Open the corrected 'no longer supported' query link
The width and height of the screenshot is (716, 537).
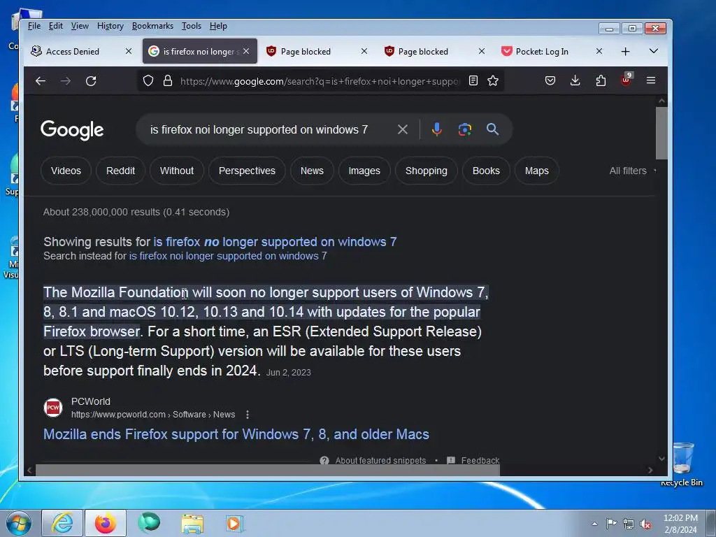(275, 241)
